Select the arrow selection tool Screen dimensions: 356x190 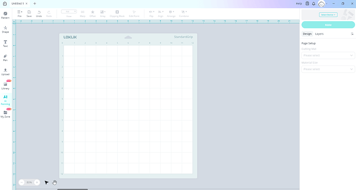(x=46, y=182)
